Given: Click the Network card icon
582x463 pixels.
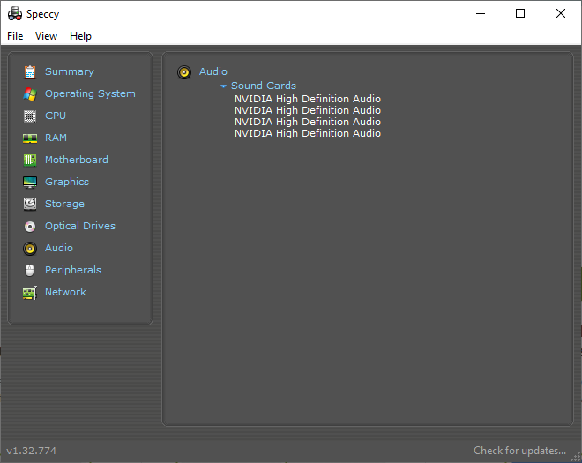Looking at the screenshot, I should [30, 293].
